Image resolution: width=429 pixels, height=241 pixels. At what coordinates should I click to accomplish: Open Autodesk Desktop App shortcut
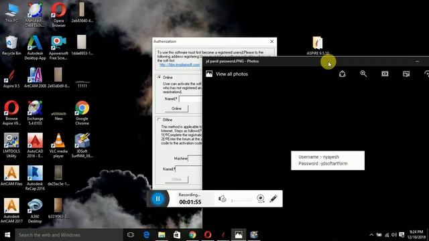pyautogui.click(x=35, y=47)
